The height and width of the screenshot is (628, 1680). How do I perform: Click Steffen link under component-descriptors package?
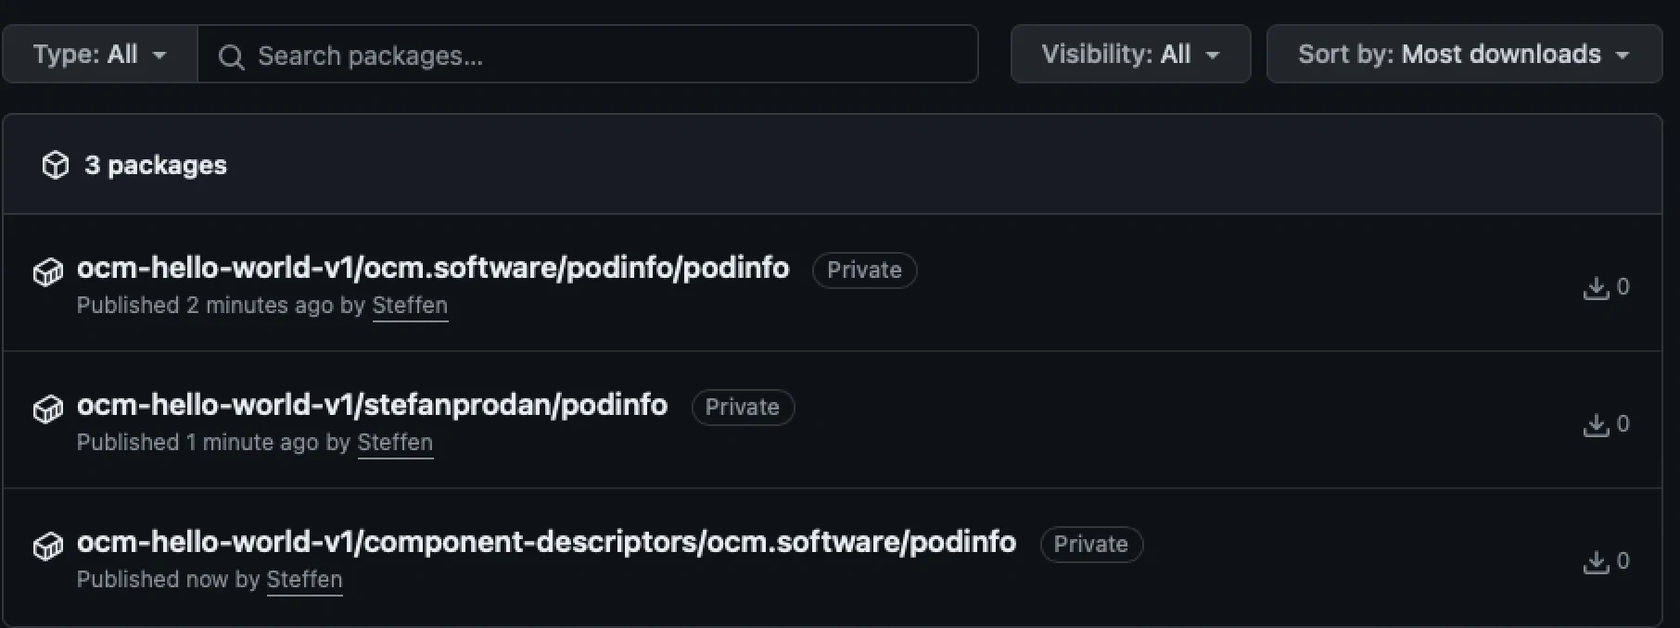pos(304,580)
